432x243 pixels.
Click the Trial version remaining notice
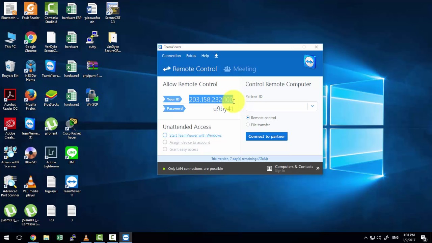pos(240,159)
